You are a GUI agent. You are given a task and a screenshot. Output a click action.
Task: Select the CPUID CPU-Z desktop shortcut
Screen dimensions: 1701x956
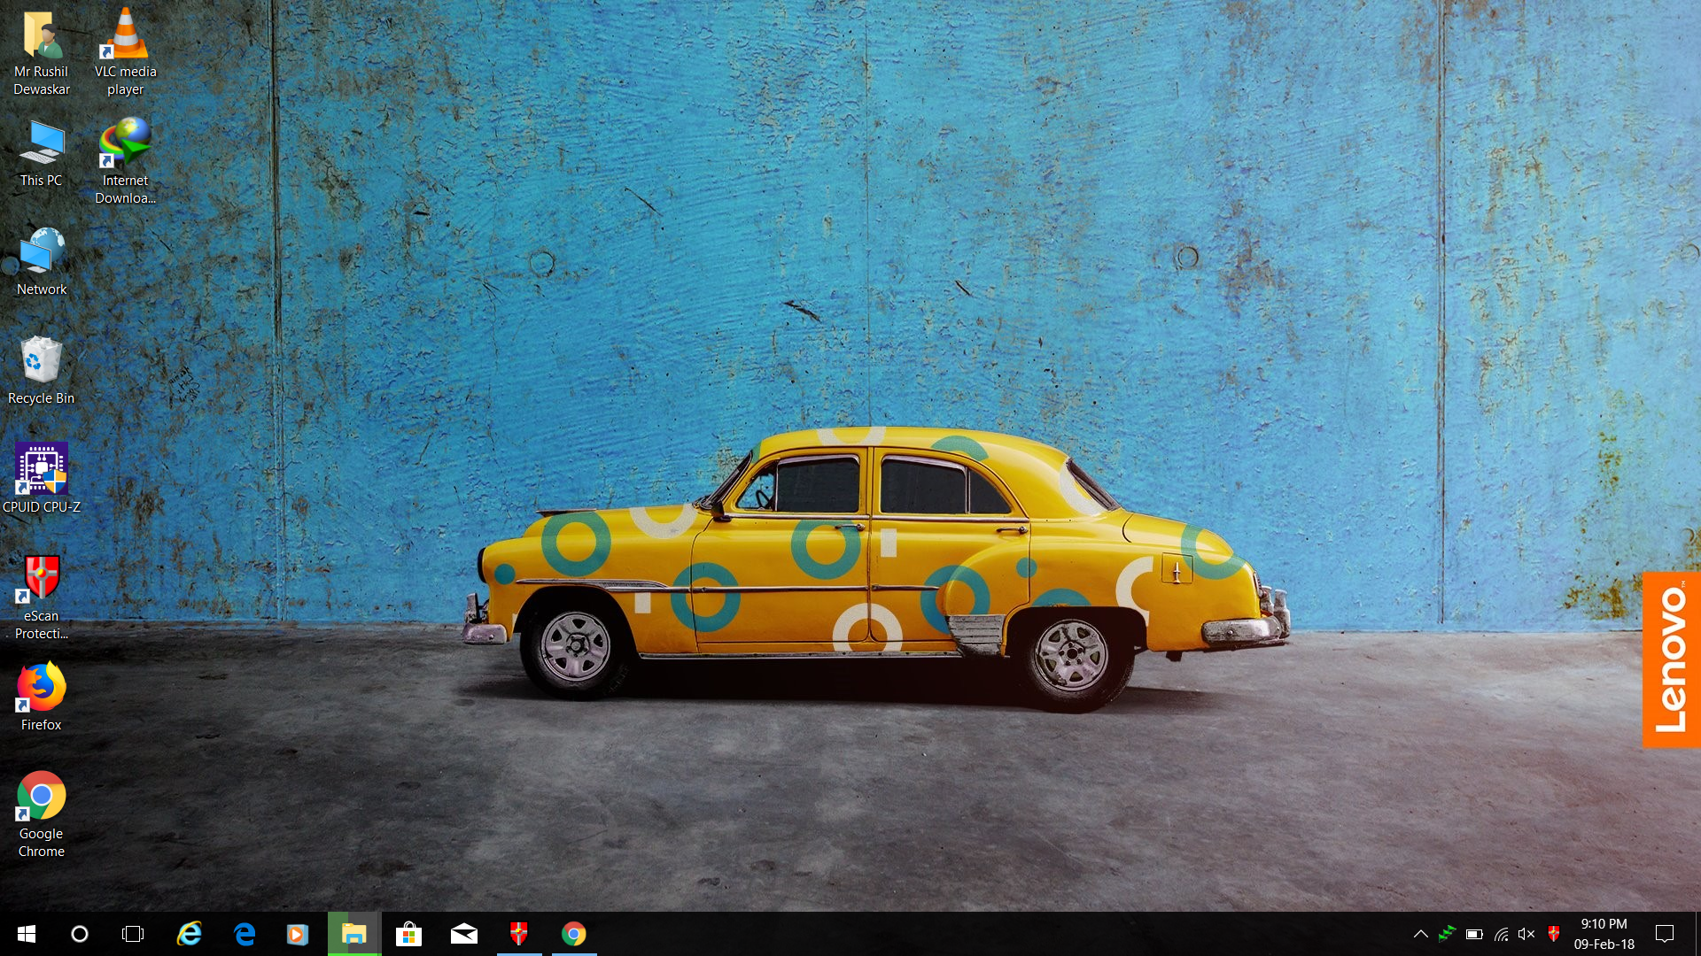pyautogui.click(x=41, y=480)
